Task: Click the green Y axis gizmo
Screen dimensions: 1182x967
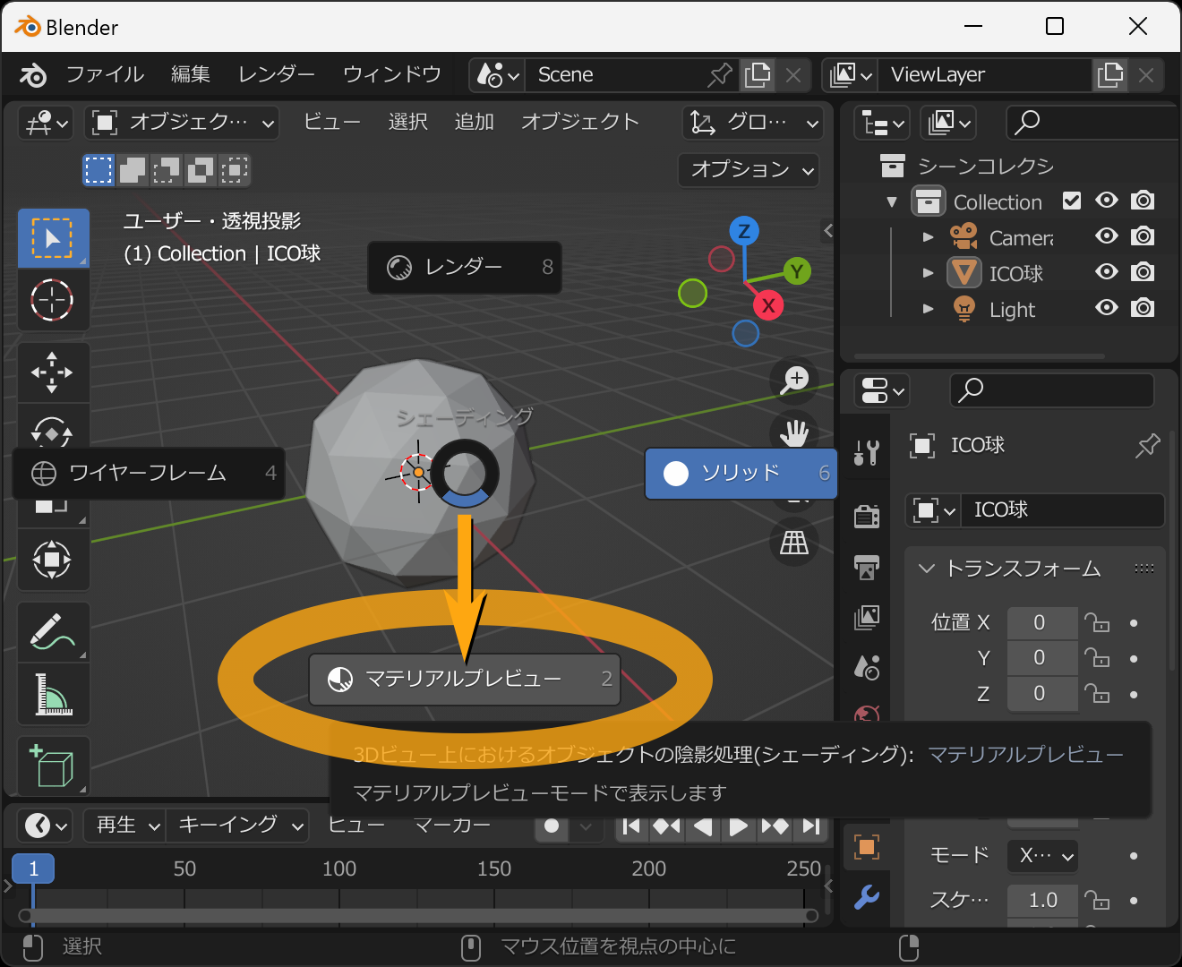Action: [796, 271]
